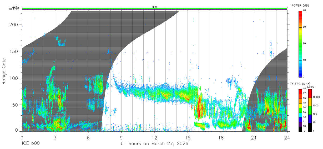Click the purple TX frequency bar above plot
This screenshot has width=323, height=149.
[x=155, y=10]
